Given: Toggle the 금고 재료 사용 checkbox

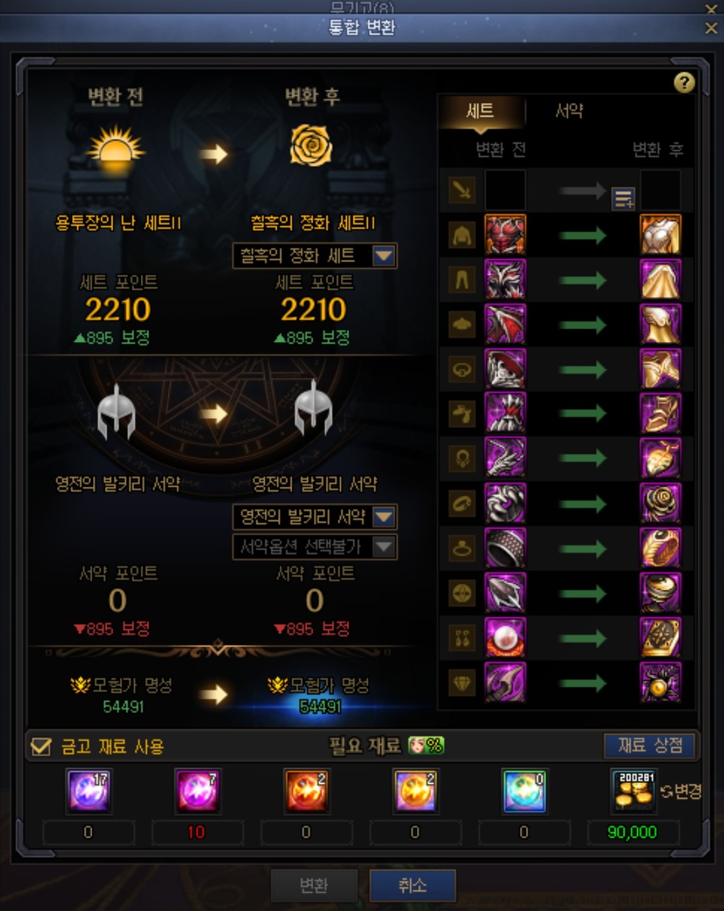Looking at the screenshot, I should tap(41, 746).
